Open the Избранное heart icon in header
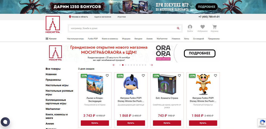 pyautogui.click(x=202, y=27)
